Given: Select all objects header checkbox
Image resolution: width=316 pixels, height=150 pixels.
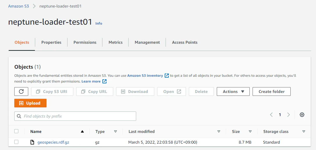Looking at the screenshot, I should point(16,131).
